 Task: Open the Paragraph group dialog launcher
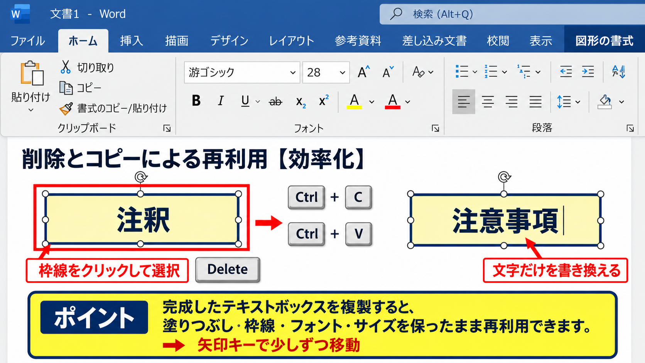pyautogui.click(x=630, y=128)
